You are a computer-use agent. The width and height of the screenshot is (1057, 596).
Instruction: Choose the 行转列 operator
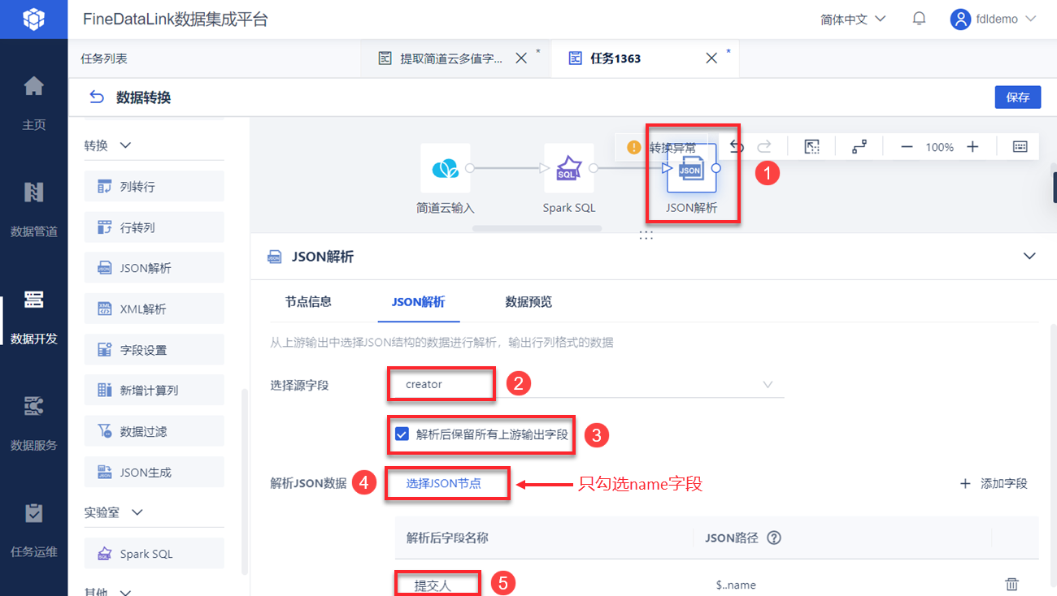(x=154, y=227)
